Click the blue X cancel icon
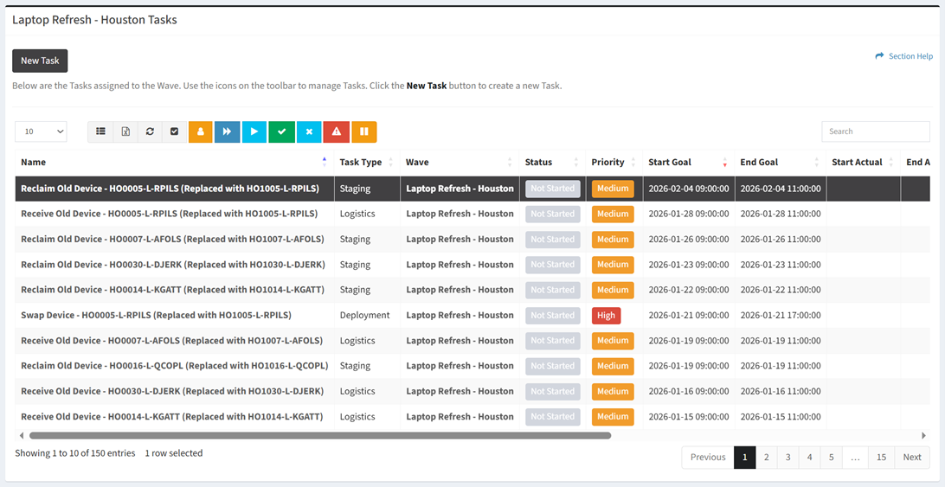This screenshot has width=945, height=487. click(x=309, y=131)
